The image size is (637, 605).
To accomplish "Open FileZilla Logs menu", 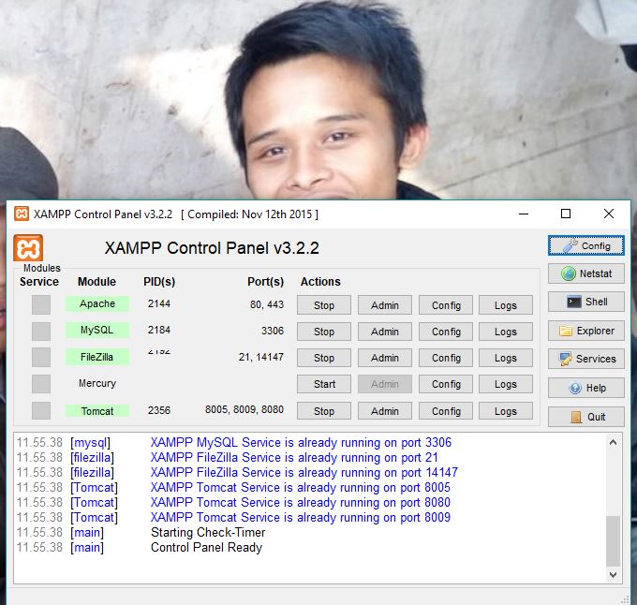I will [505, 358].
